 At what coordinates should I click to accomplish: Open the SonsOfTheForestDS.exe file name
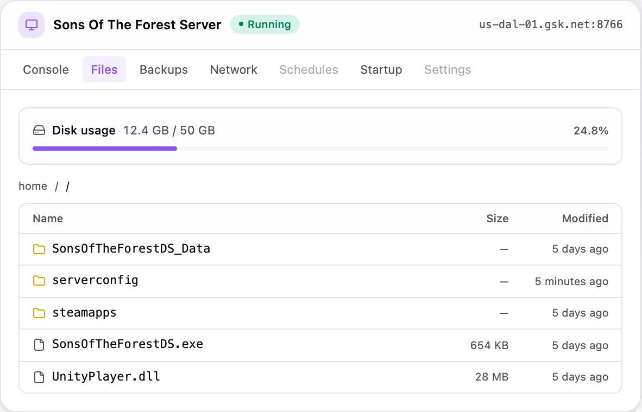(x=128, y=344)
